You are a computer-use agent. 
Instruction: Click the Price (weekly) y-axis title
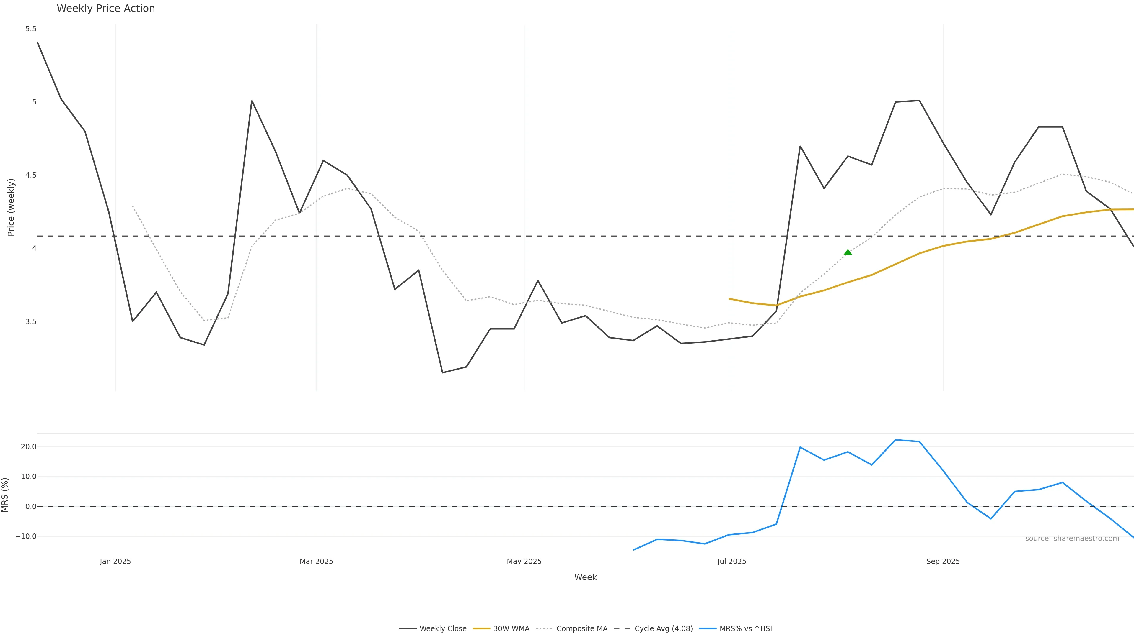coord(11,207)
